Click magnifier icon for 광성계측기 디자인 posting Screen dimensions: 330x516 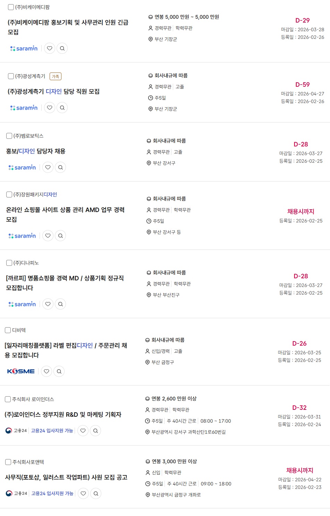[62, 108]
